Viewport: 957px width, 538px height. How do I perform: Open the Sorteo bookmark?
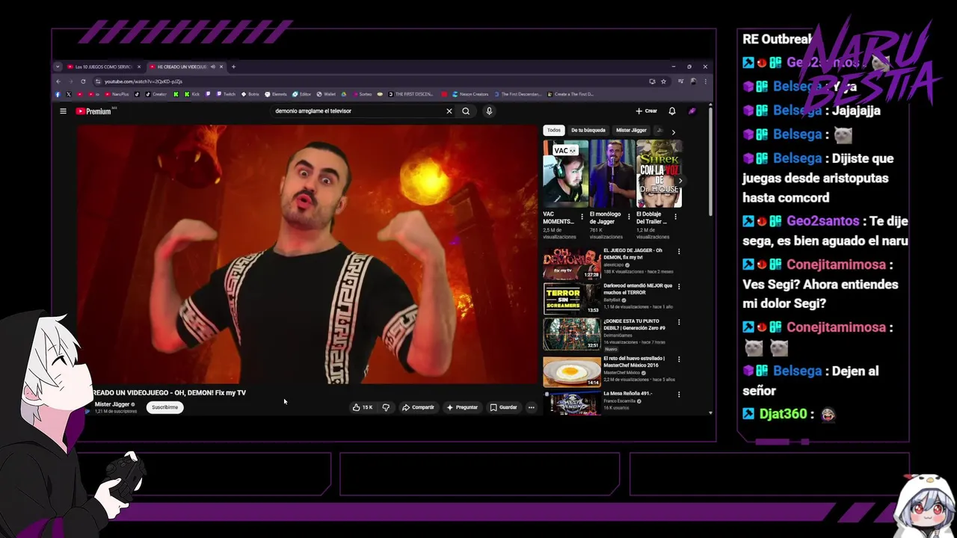[x=363, y=94]
